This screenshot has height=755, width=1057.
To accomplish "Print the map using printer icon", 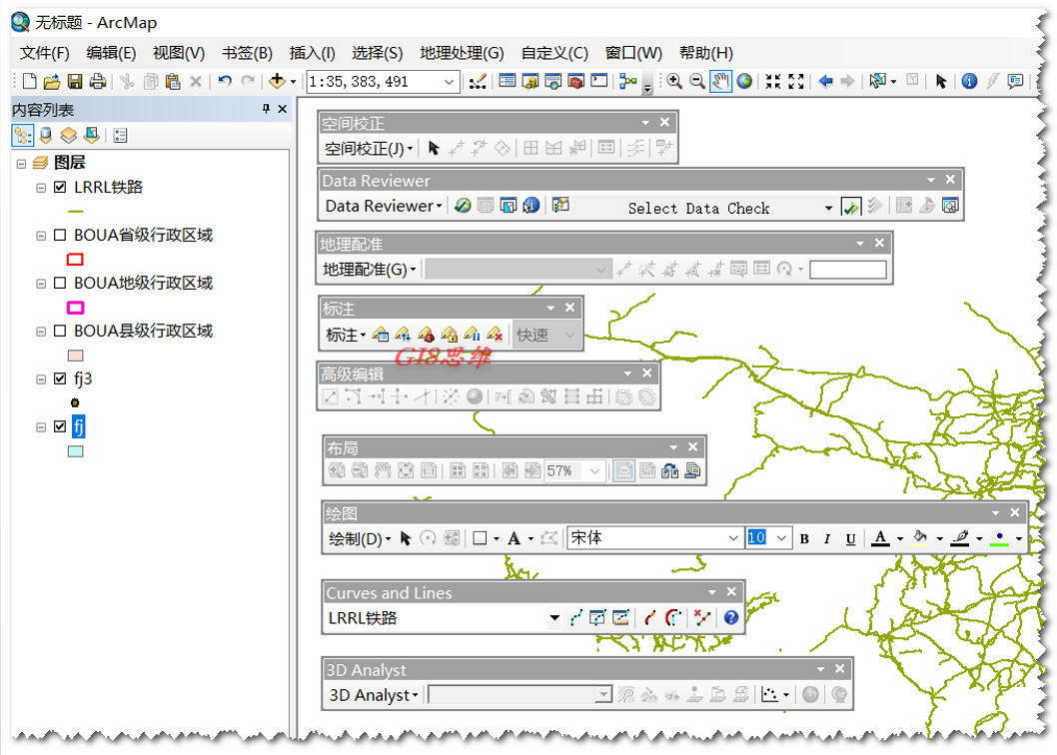I will 98,82.
